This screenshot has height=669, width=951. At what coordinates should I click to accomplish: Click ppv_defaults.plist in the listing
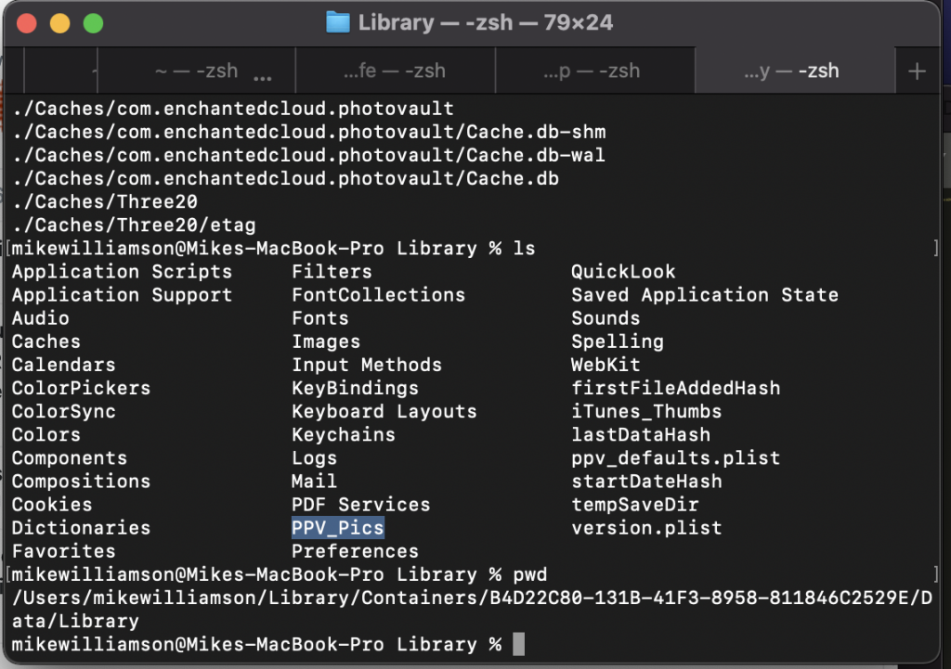coord(675,458)
